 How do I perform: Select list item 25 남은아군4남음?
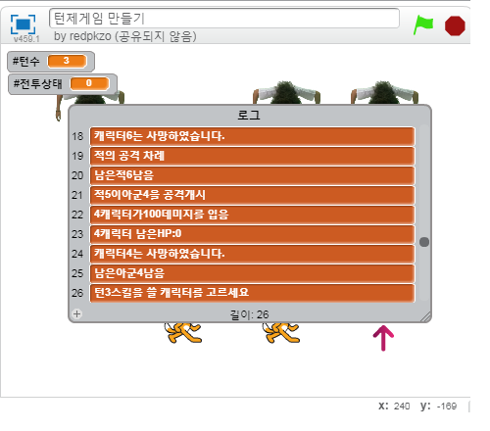click(252, 273)
